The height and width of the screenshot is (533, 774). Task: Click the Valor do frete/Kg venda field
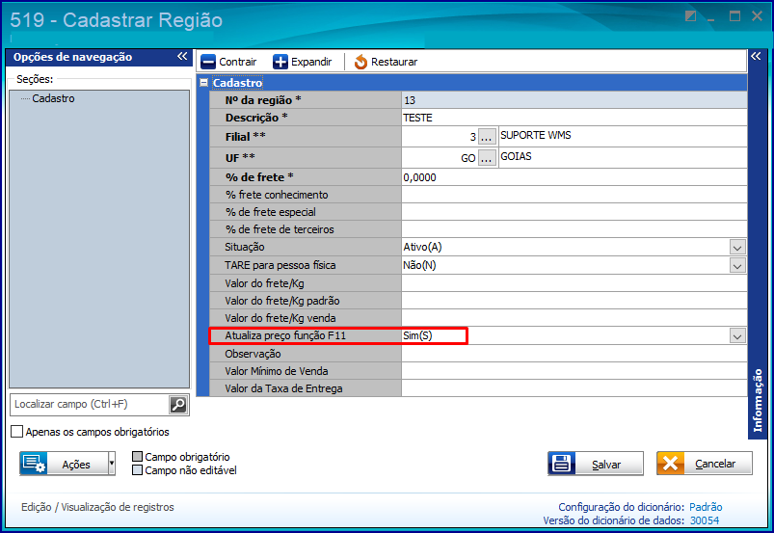pyautogui.click(x=574, y=318)
